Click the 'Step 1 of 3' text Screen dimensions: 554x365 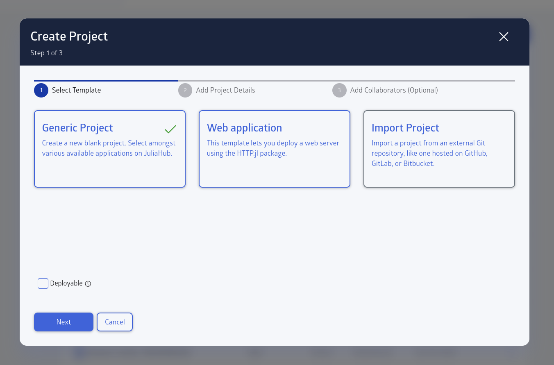click(47, 53)
